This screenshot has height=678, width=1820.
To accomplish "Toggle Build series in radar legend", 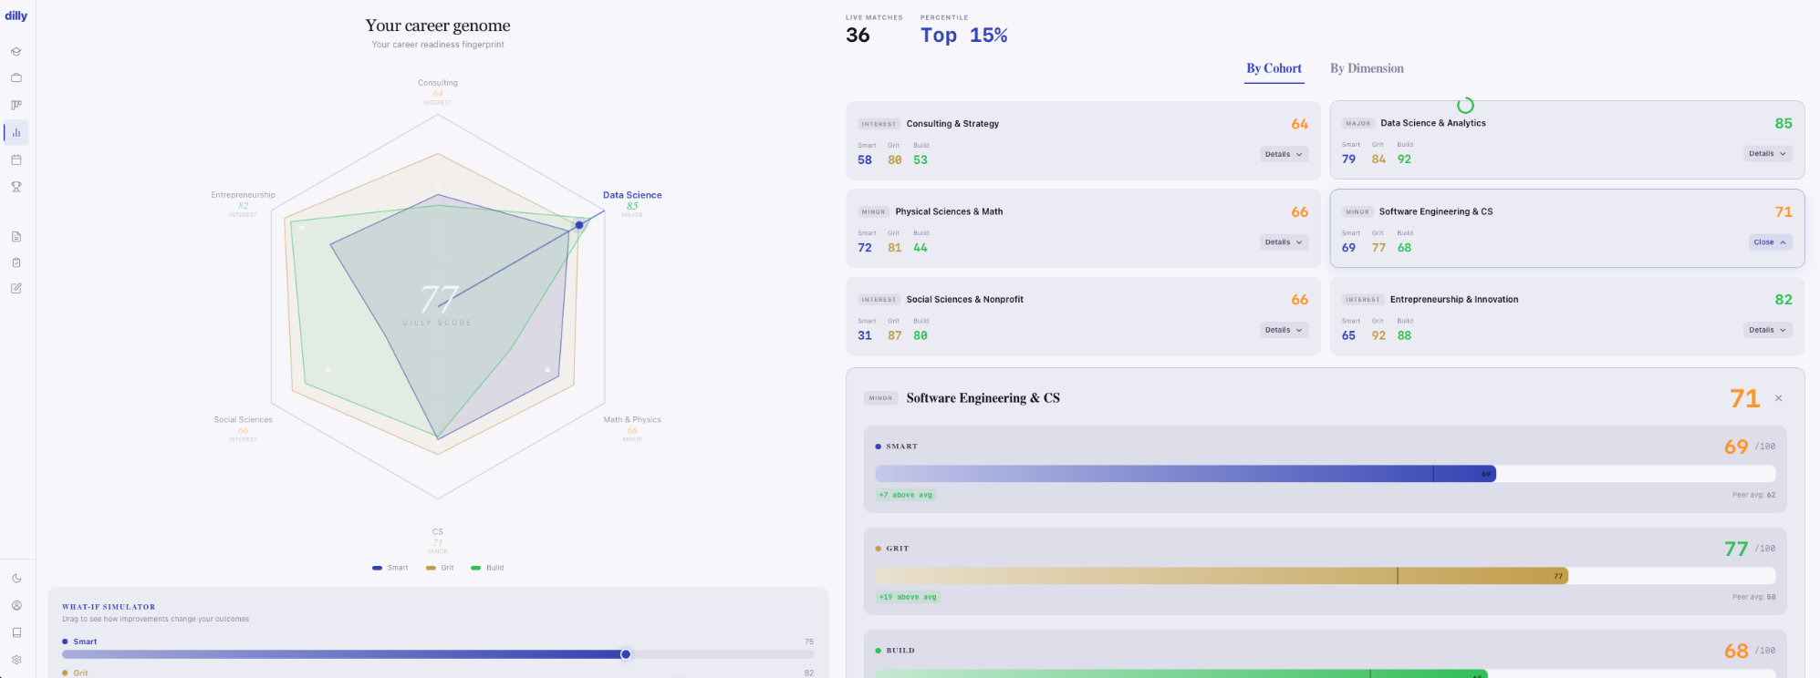I will point(487,568).
